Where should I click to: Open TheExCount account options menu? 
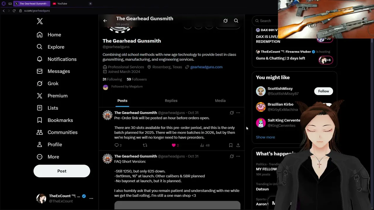click(91, 198)
